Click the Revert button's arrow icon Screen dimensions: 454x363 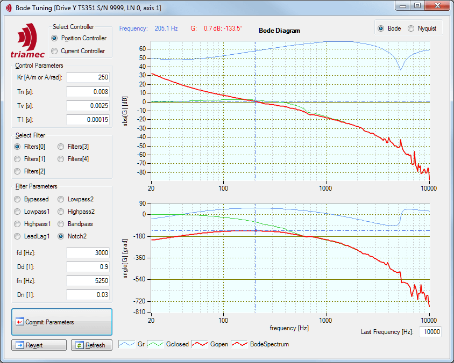click(20, 345)
